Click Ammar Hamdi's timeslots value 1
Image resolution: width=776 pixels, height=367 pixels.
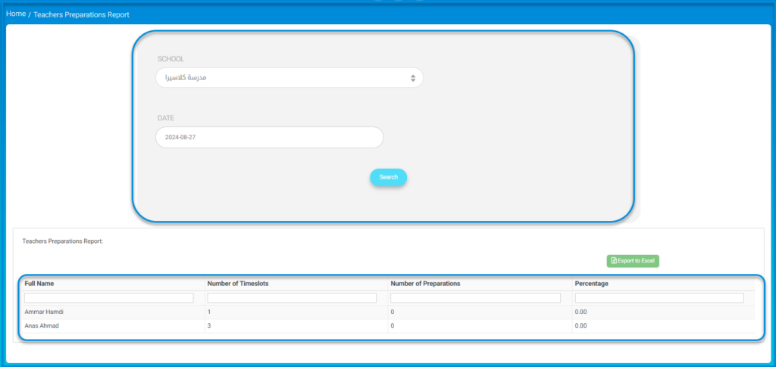pyautogui.click(x=209, y=313)
